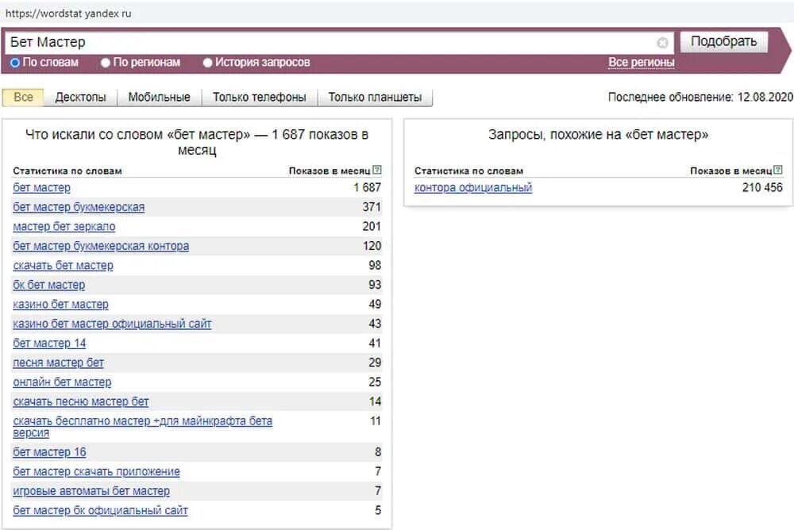Open the песня мастер бет link
Viewport: 794px width, 530px height.
[58, 363]
